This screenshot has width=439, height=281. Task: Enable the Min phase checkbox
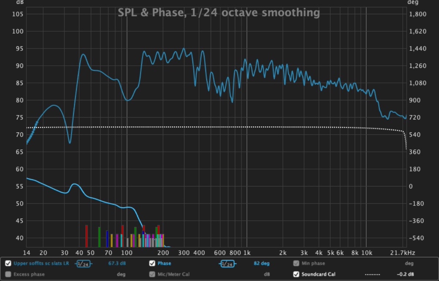coord(296,263)
